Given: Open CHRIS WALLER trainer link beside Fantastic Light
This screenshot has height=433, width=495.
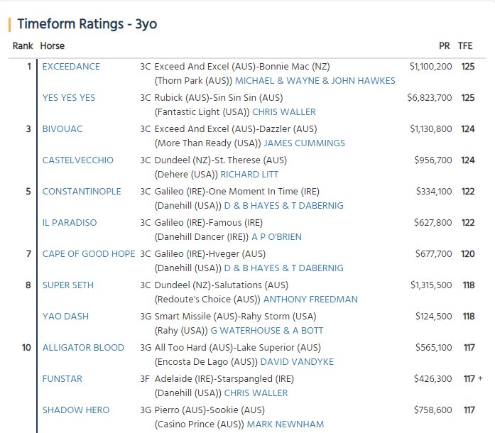Looking at the screenshot, I should coord(284,112).
